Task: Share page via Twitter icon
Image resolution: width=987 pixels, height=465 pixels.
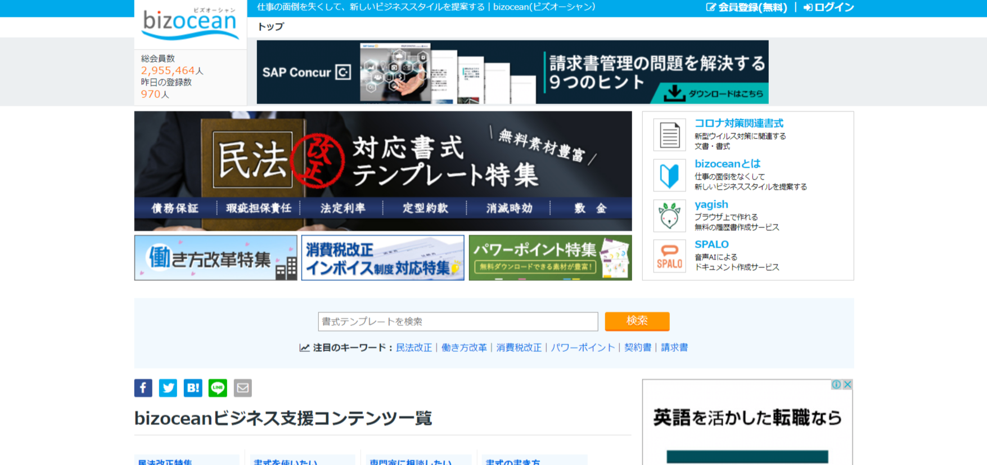Action: click(168, 388)
